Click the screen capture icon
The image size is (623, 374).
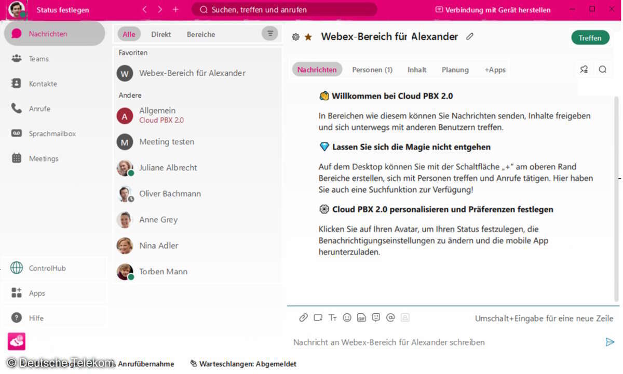[x=318, y=317]
